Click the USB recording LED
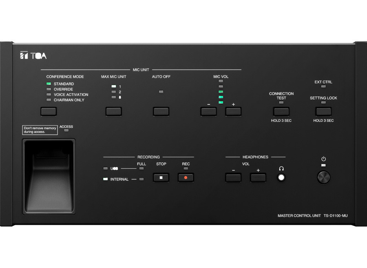 (x=106, y=168)
